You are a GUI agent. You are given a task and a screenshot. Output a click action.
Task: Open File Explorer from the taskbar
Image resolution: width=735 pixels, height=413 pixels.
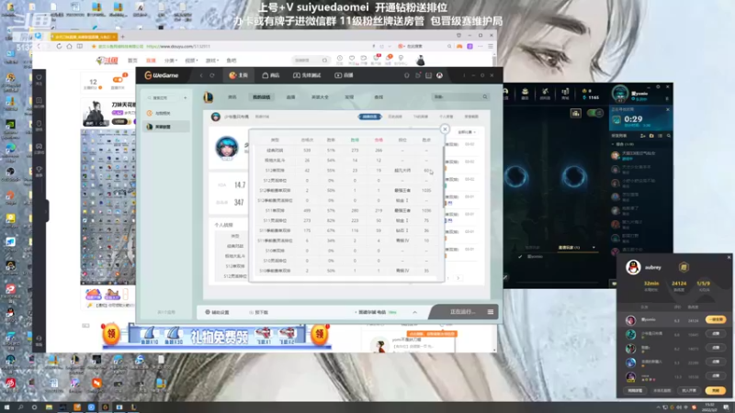coord(49,407)
